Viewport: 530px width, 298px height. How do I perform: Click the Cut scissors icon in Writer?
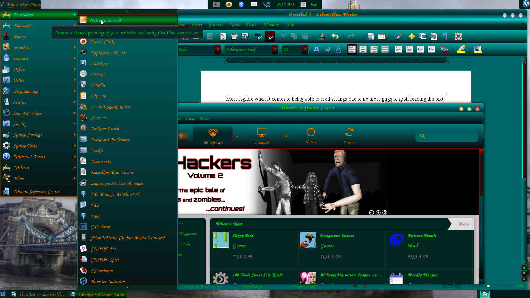tap(283, 36)
